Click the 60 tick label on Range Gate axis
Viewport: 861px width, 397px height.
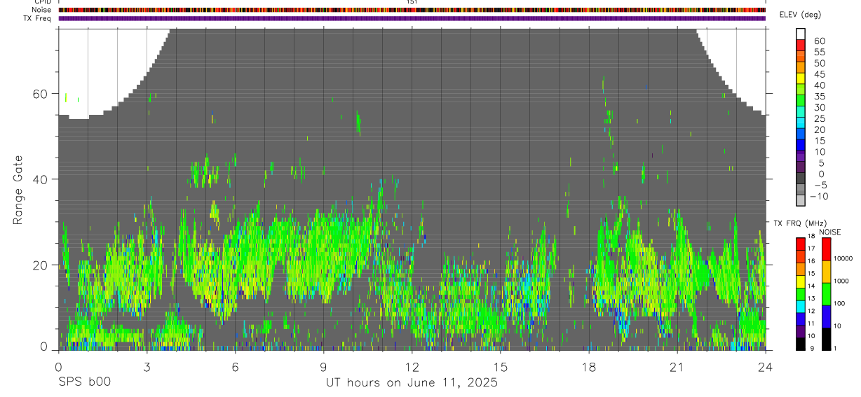[x=41, y=94]
